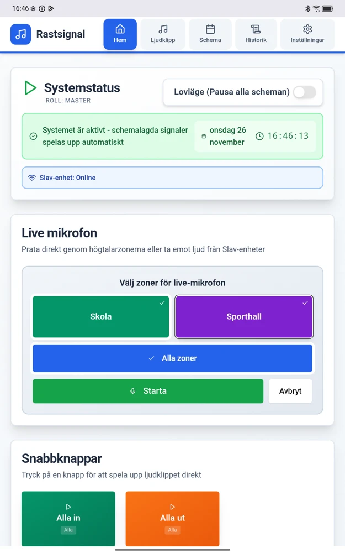Click the wifi icon in the Slav-enhet row
Image resolution: width=345 pixels, height=553 pixels.
[32, 178]
